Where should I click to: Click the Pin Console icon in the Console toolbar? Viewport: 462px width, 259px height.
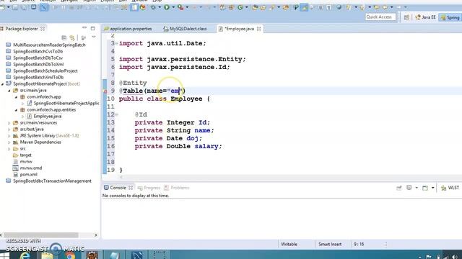pyautogui.click(x=399, y=188)
